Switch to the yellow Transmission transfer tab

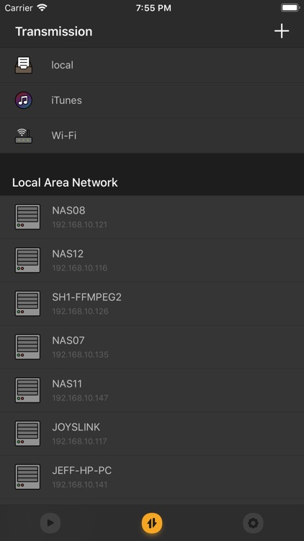152,523
